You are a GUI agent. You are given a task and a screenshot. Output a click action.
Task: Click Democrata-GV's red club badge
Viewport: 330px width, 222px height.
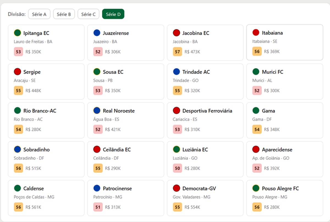click(x=176, y=188)
